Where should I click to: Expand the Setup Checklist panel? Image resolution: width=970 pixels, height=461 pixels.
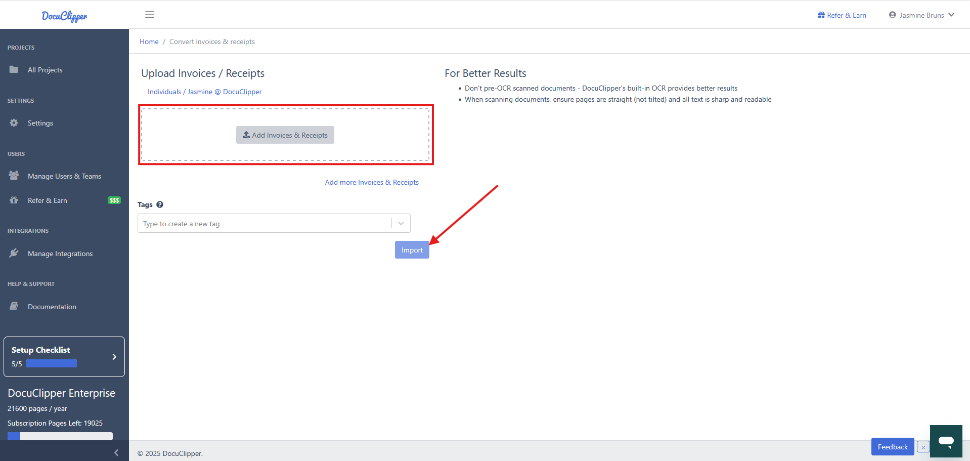pos(114,356)
